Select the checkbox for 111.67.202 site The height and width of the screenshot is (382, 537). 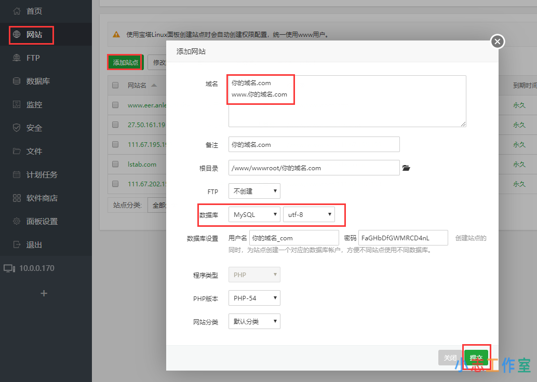pyautogui.click(x=115, y=184)
